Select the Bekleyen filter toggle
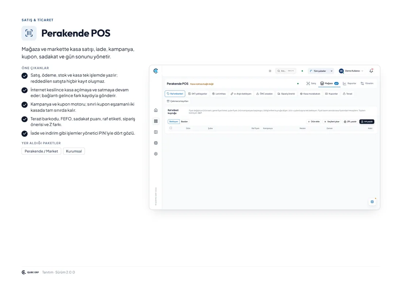This screenshot has height=284, width=402. (x=174, y=122)
